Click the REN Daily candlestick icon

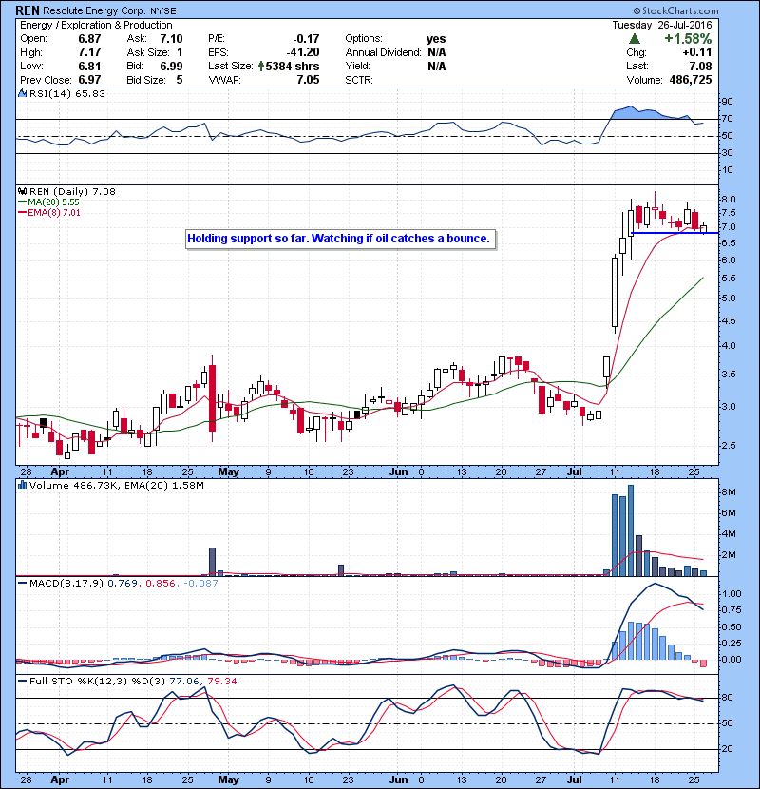22,191
